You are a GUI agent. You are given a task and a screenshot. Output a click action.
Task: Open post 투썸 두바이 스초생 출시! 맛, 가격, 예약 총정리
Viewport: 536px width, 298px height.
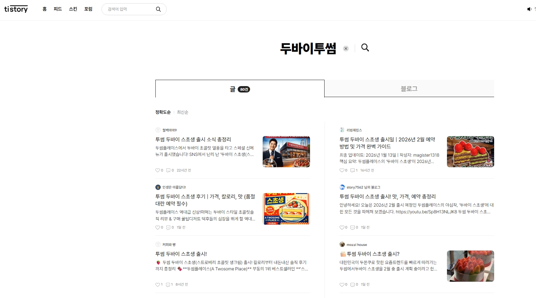pyautogui.click(x=387, y=197)
